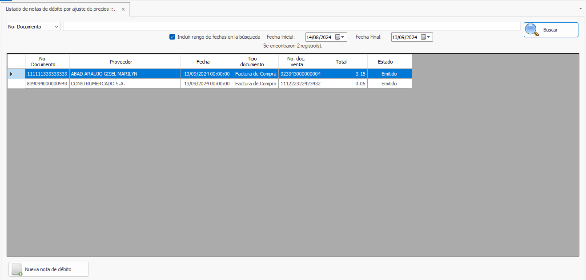Switch to the Listado de notas de débito tab
This screenshot has width=586, height=280.
[60, 9]
